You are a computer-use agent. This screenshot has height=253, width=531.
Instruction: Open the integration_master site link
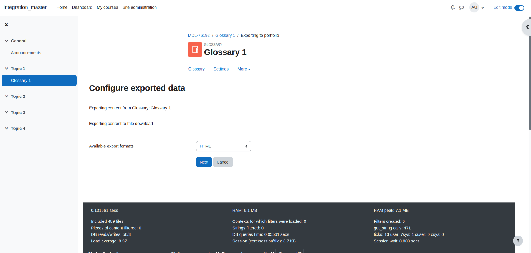tap(25, 7)
